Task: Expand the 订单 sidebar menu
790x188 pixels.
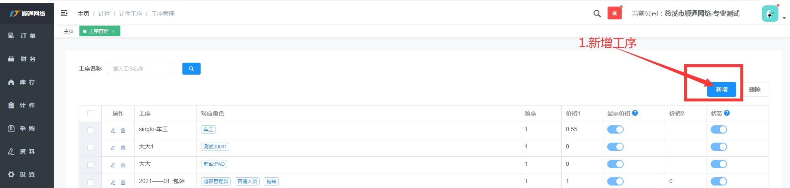Action: [x=27, y=36]
